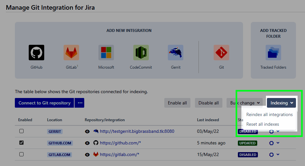Viewport: 305px width, 166px height.
Task: Open the Indexing dropdown
Action: pos(281,103)
